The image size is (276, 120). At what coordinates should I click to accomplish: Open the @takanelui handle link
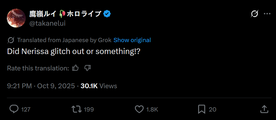47,23
